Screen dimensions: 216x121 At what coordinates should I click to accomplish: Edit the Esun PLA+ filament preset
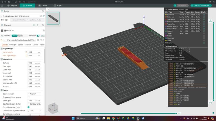click(x=43, y=31)
